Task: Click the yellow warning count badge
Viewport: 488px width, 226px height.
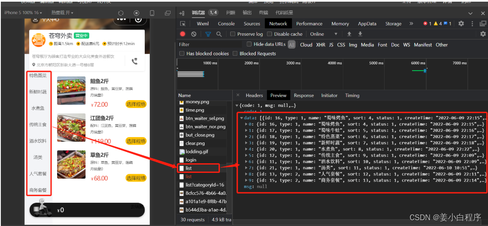Action: pos(438,24)
